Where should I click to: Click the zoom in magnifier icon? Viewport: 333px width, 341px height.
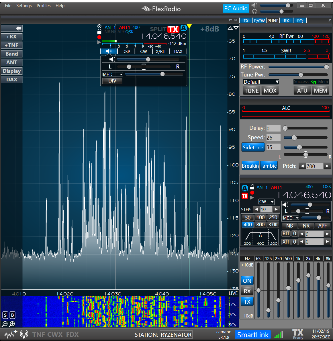tap(12, 324)
